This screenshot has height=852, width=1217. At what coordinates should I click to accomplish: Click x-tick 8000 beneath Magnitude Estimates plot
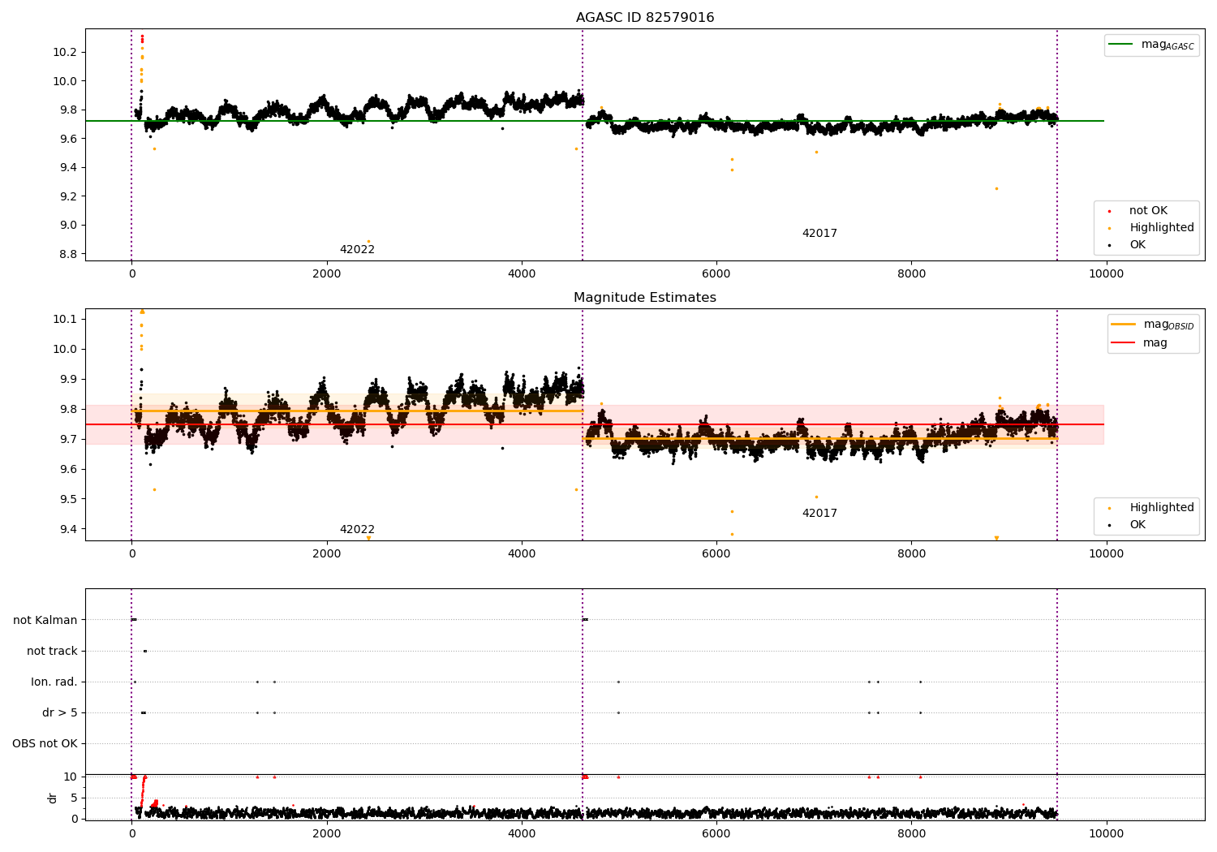click(911, 554)
